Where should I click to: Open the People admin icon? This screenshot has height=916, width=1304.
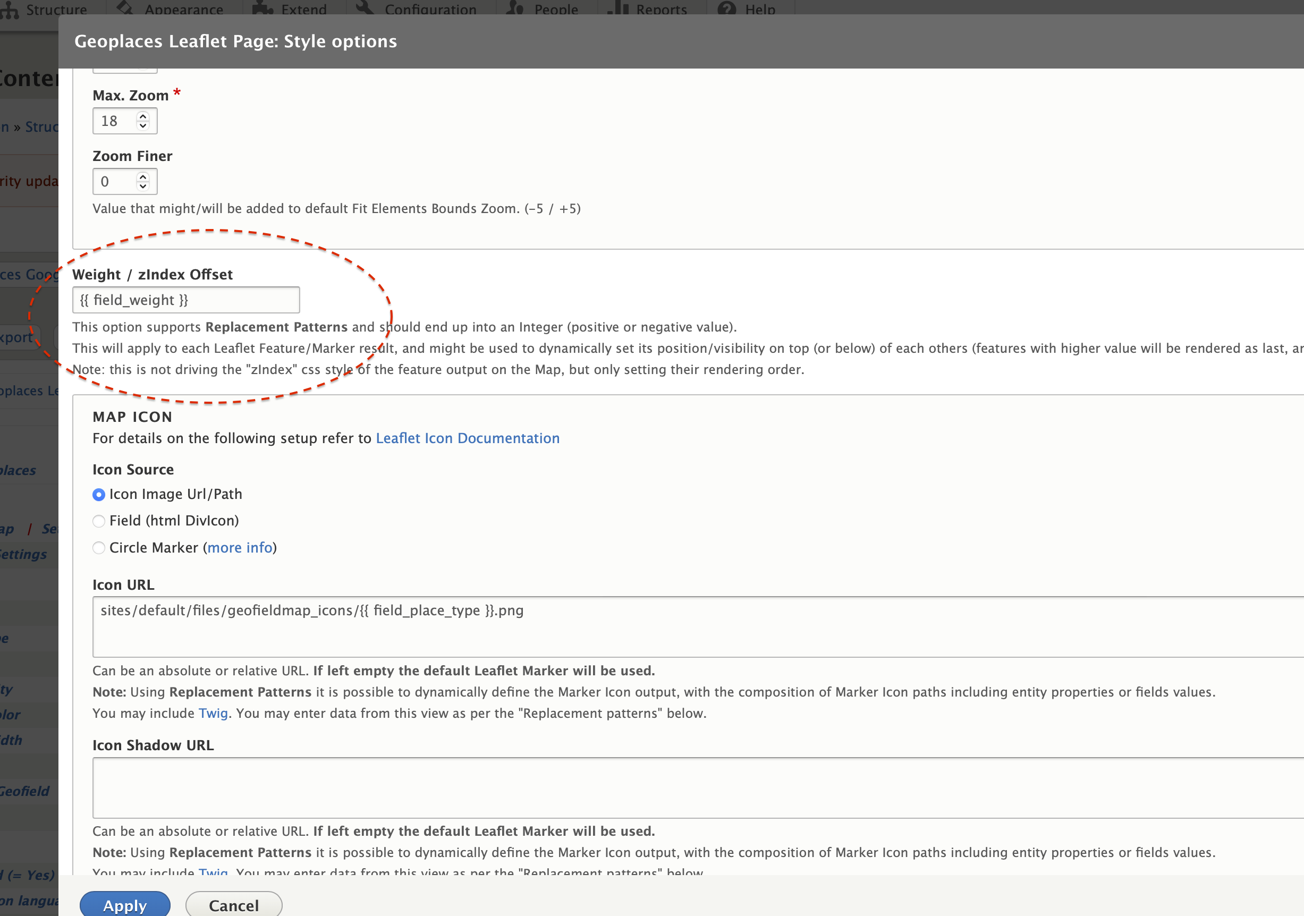coord(515,9)
